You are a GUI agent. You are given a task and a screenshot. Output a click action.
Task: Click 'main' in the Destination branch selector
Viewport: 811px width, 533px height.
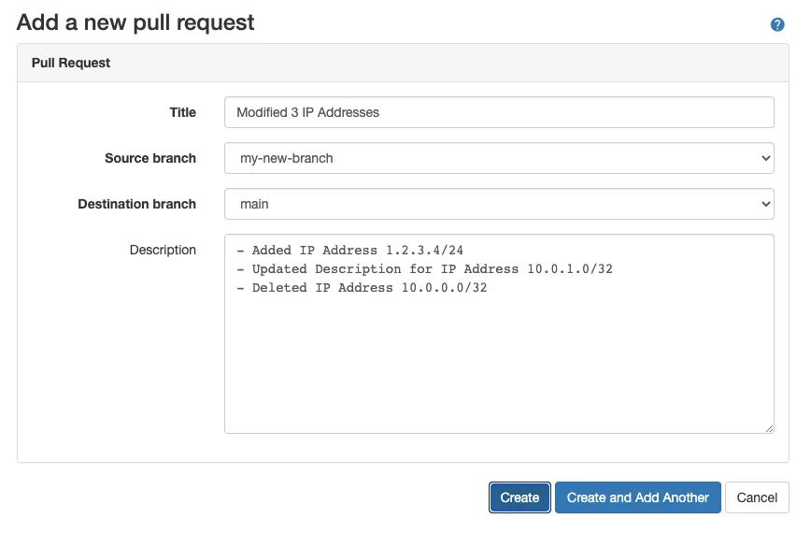(x=255, y=204)
